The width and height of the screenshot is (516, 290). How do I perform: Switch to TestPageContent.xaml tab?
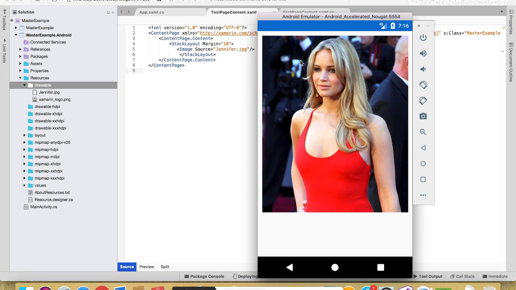[x=233, y=12]
